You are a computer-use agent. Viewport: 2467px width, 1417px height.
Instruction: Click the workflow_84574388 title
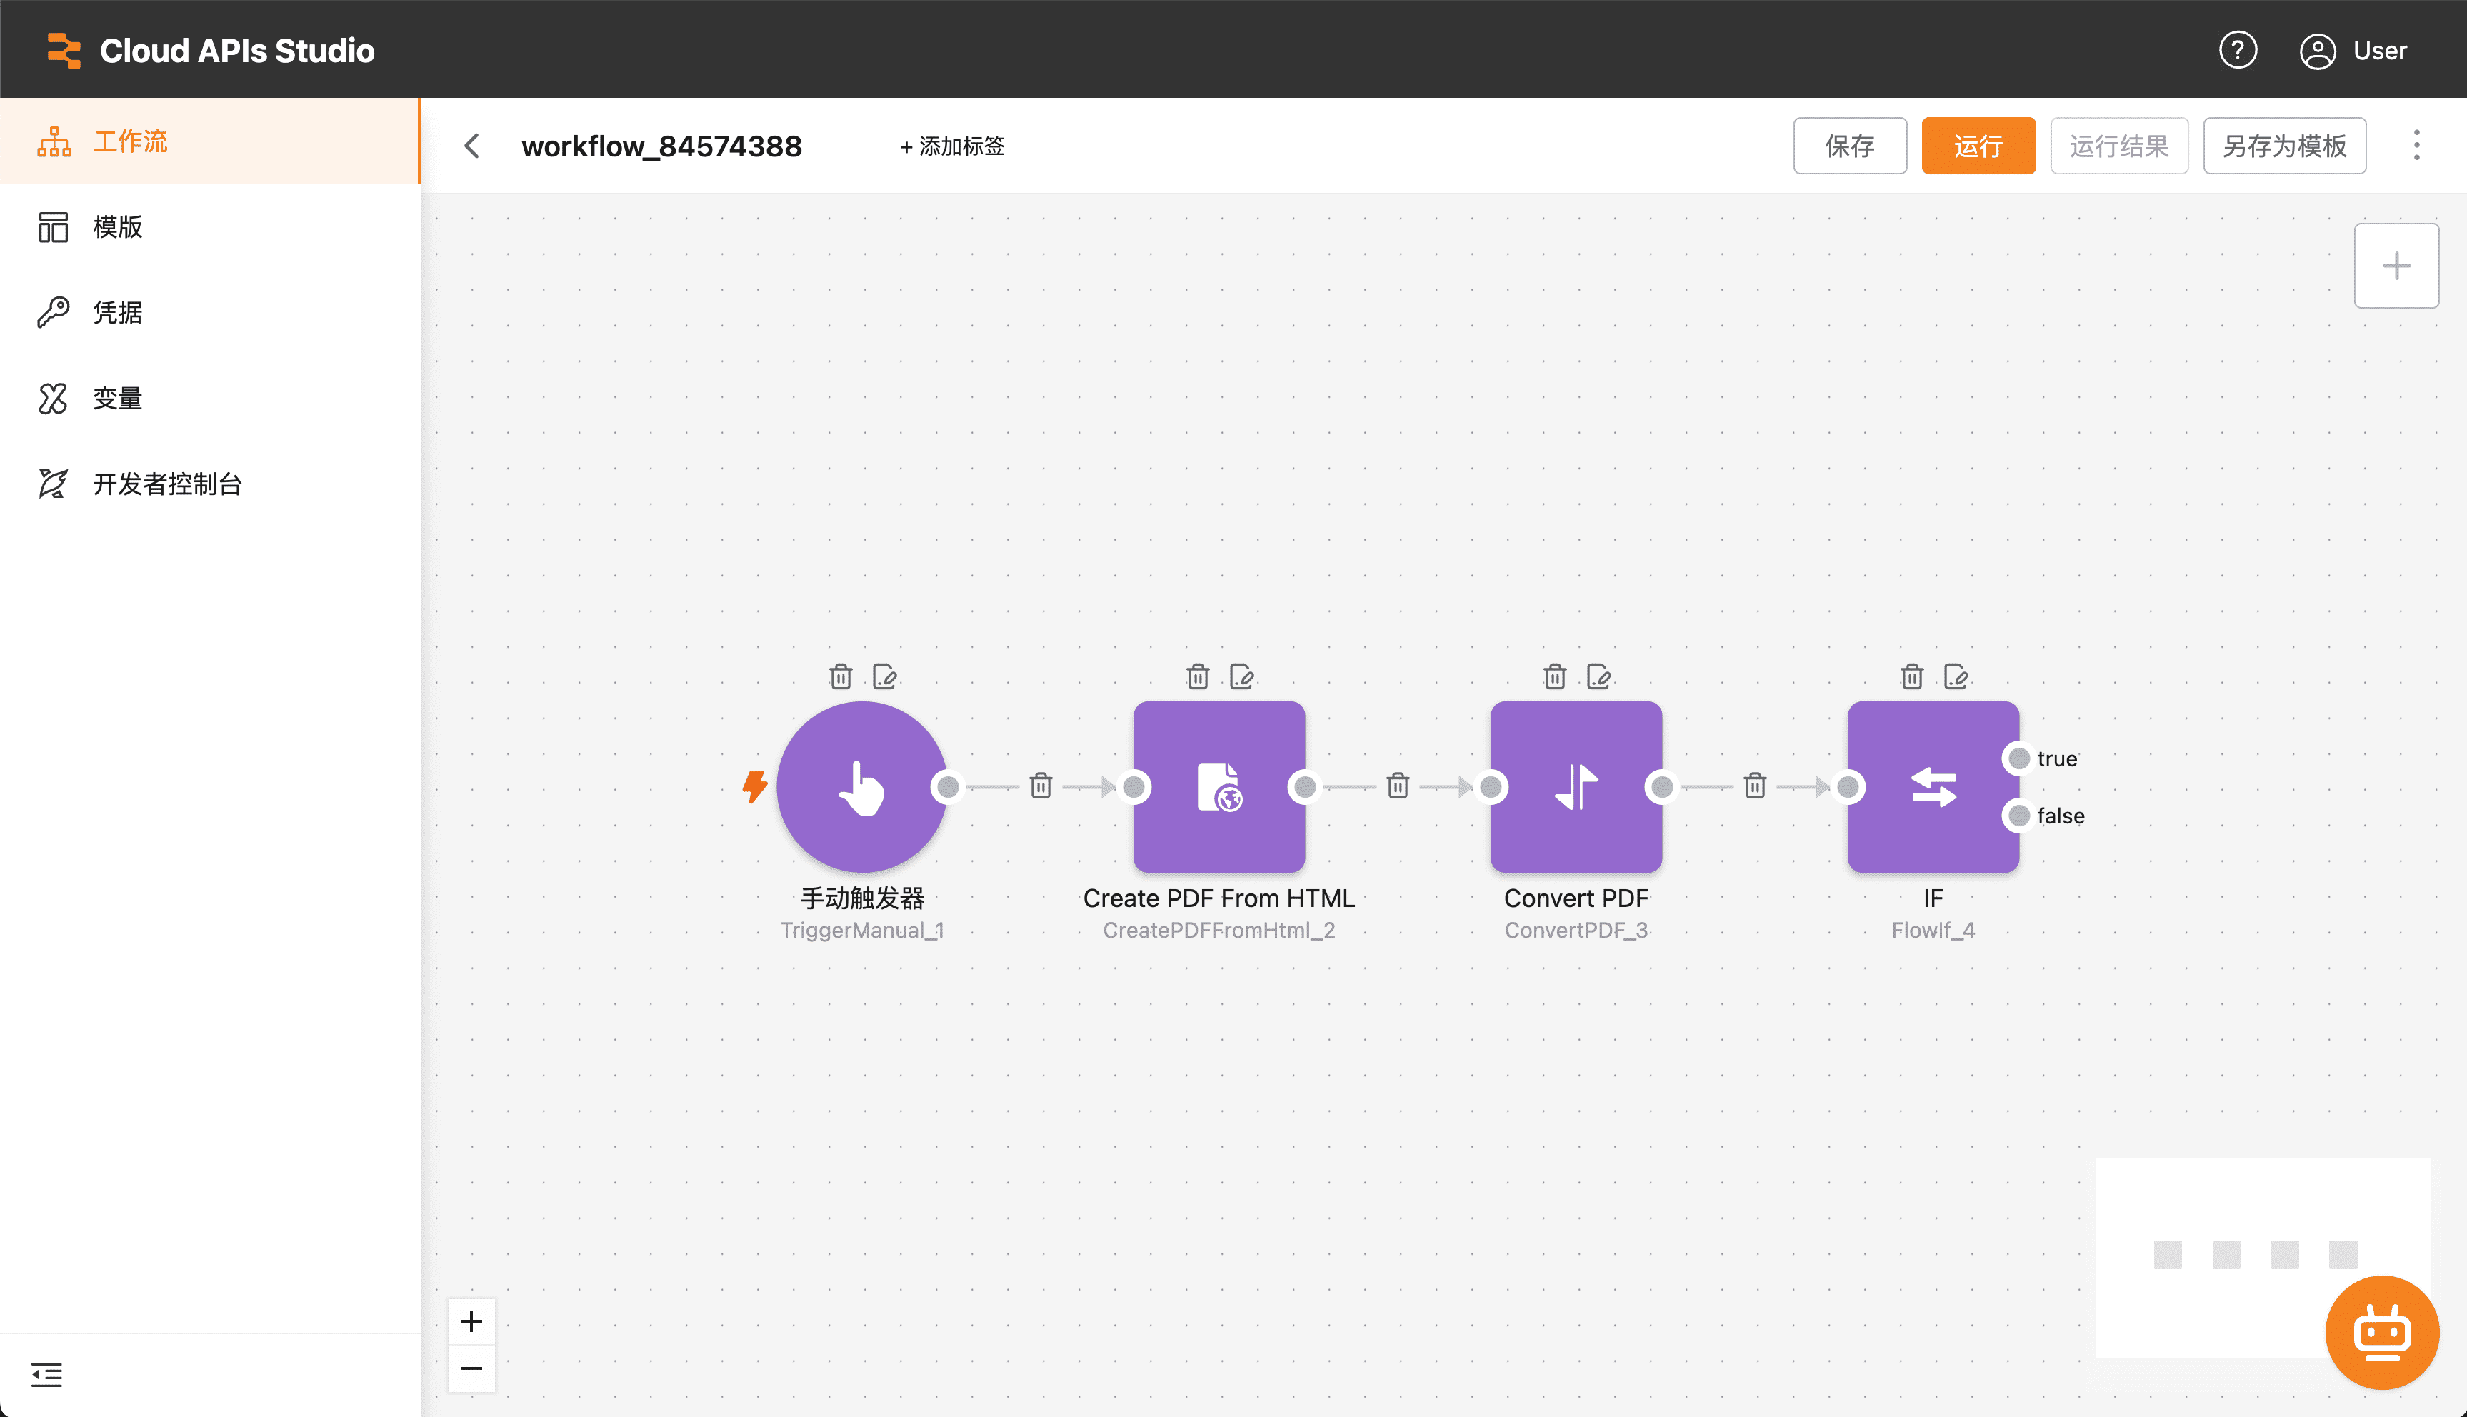pos(662,146)
